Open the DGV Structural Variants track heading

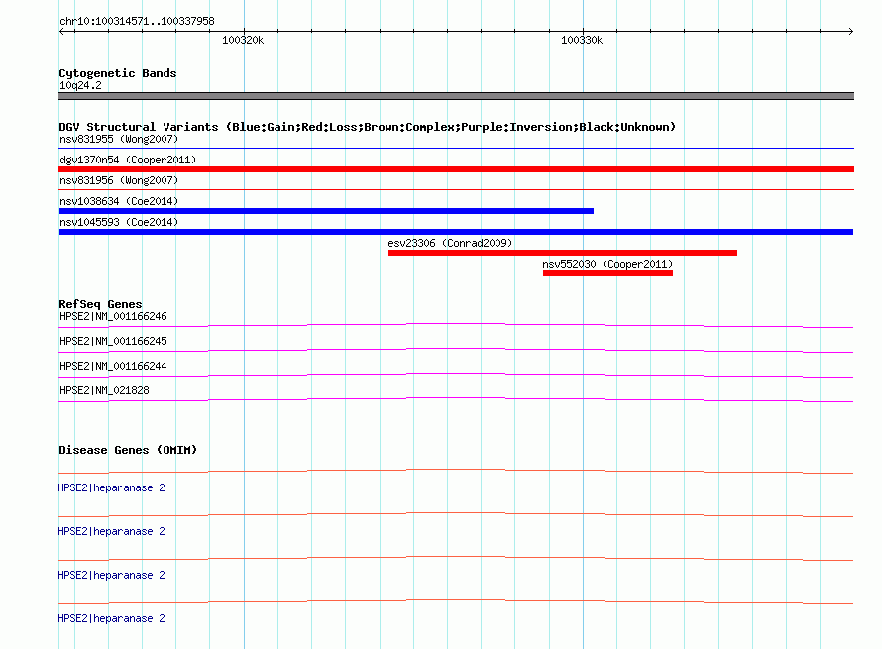(x=367, y=127)
